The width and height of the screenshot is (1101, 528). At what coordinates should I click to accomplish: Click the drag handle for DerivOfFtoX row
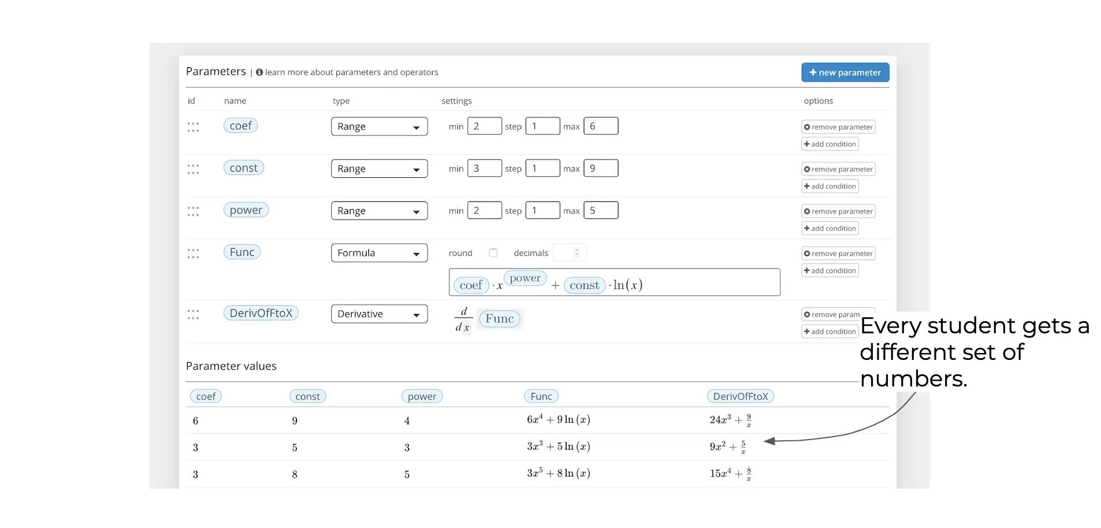tap(193, 315)
